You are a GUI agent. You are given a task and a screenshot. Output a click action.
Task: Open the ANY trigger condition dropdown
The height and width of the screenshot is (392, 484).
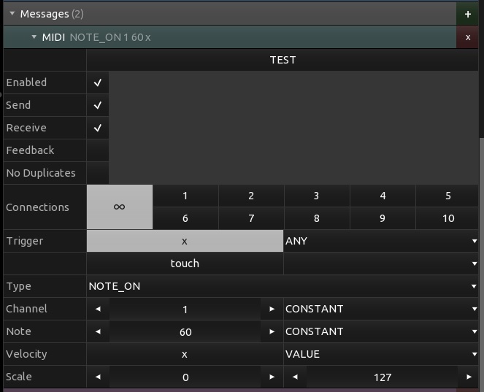(x=381, y=241)
